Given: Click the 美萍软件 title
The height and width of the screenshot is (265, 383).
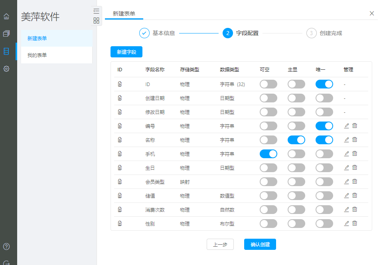Looking at the screenshot, I should (x=40, y=17).
